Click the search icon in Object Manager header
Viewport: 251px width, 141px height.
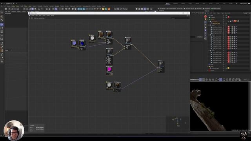(x=244, y=13)
